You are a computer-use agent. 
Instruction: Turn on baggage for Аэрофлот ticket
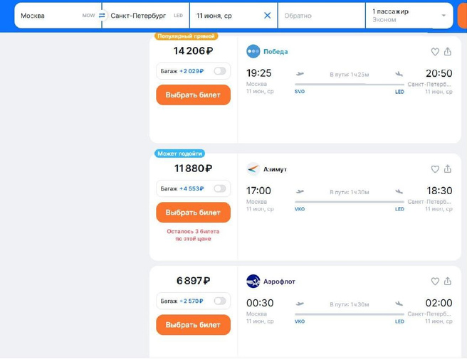point(219,301)
